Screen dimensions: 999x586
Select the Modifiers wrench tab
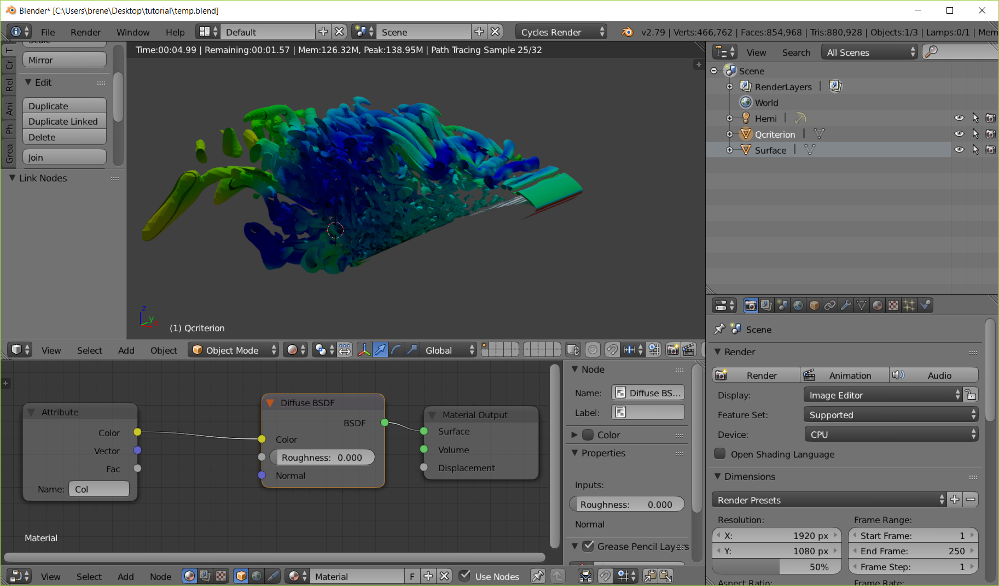tap(846, 305)
